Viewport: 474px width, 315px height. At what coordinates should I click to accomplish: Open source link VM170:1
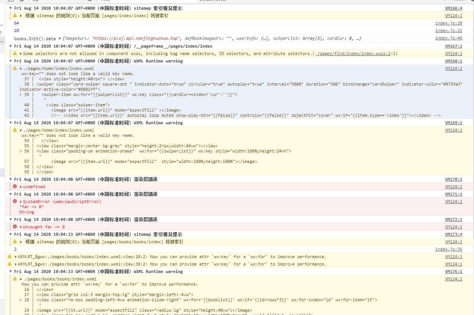pyautogui.click(x=454, y=179)
